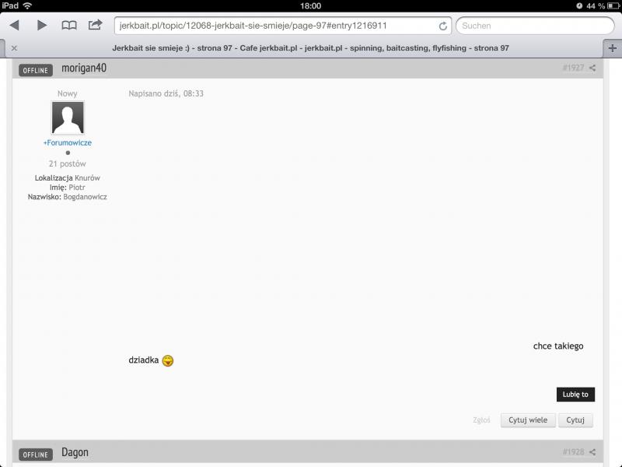The image size is (622, 467).
Task: Open the bookmarks book icon
Action: (69, 26)
